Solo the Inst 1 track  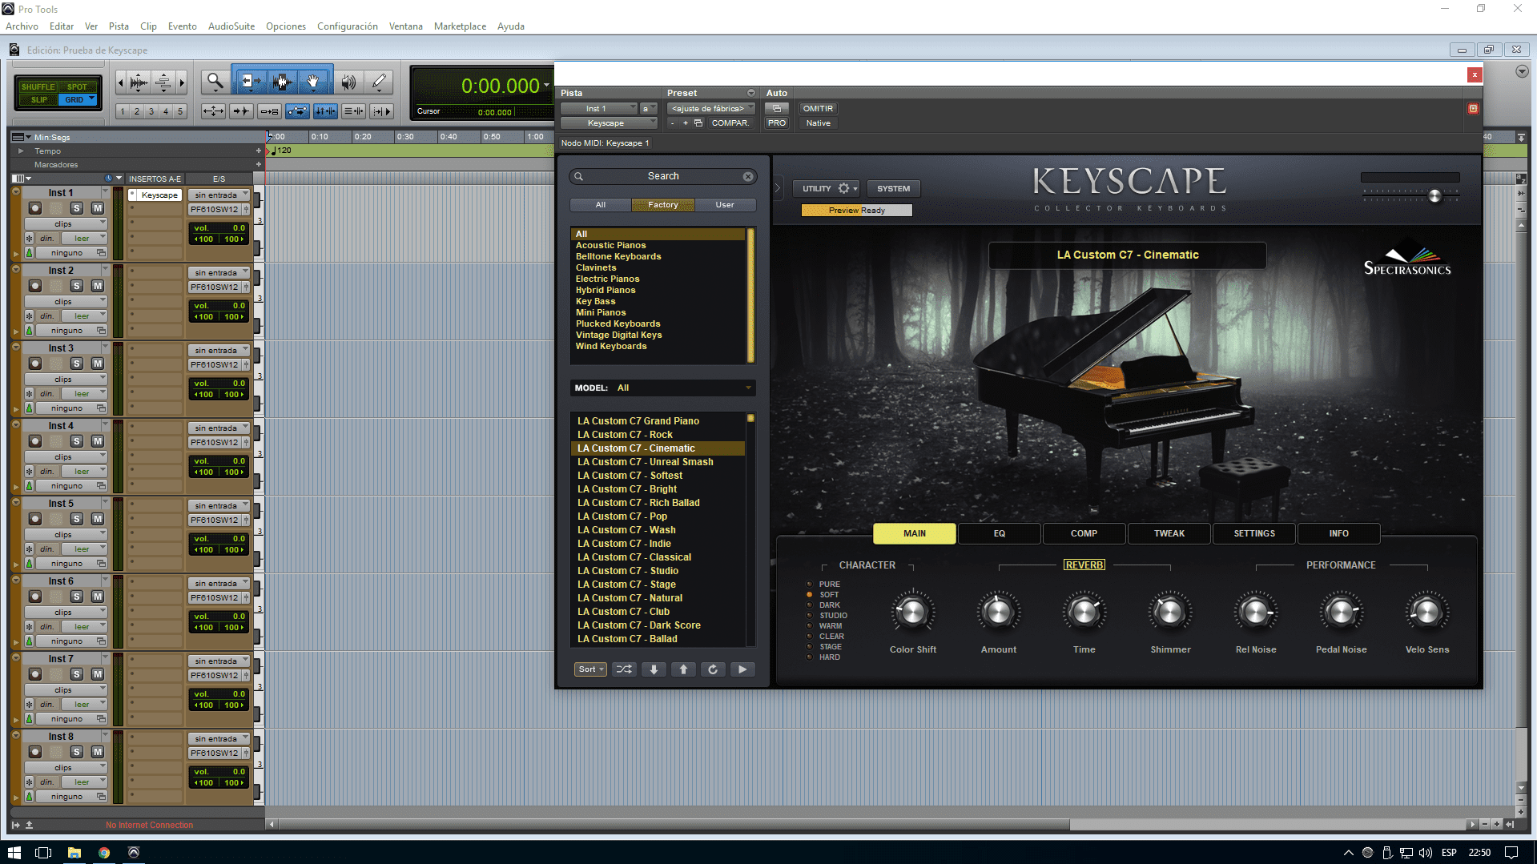click(77, 208)
